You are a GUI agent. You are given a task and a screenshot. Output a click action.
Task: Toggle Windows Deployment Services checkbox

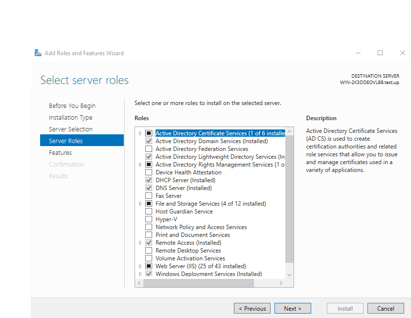coord(149,274)
